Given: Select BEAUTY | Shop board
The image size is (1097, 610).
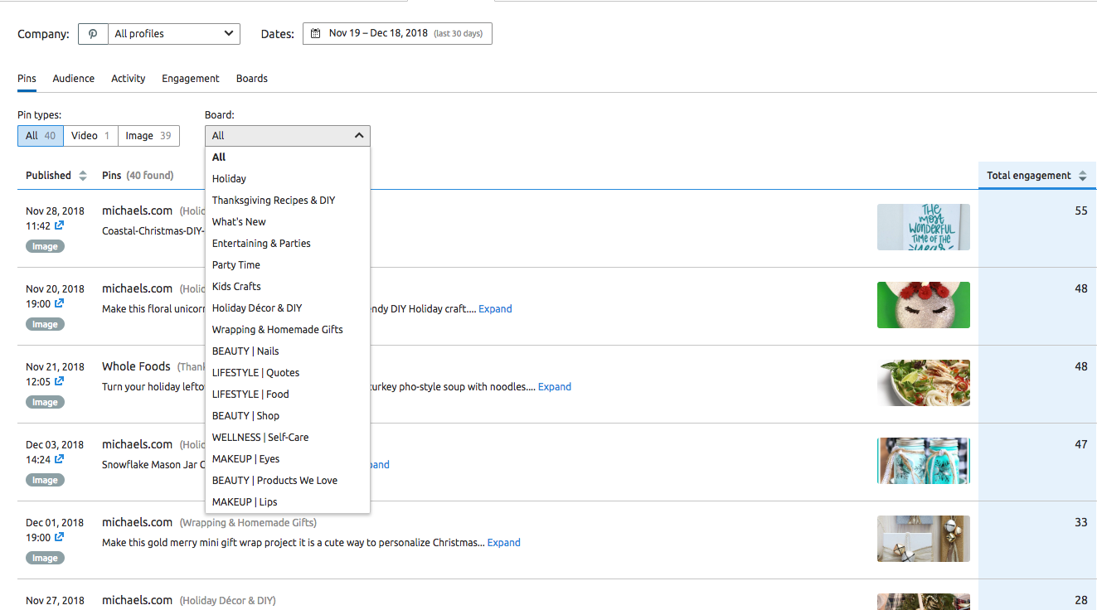Looking at the screenshot, I should pyautogui.click(x=288, y=416).
